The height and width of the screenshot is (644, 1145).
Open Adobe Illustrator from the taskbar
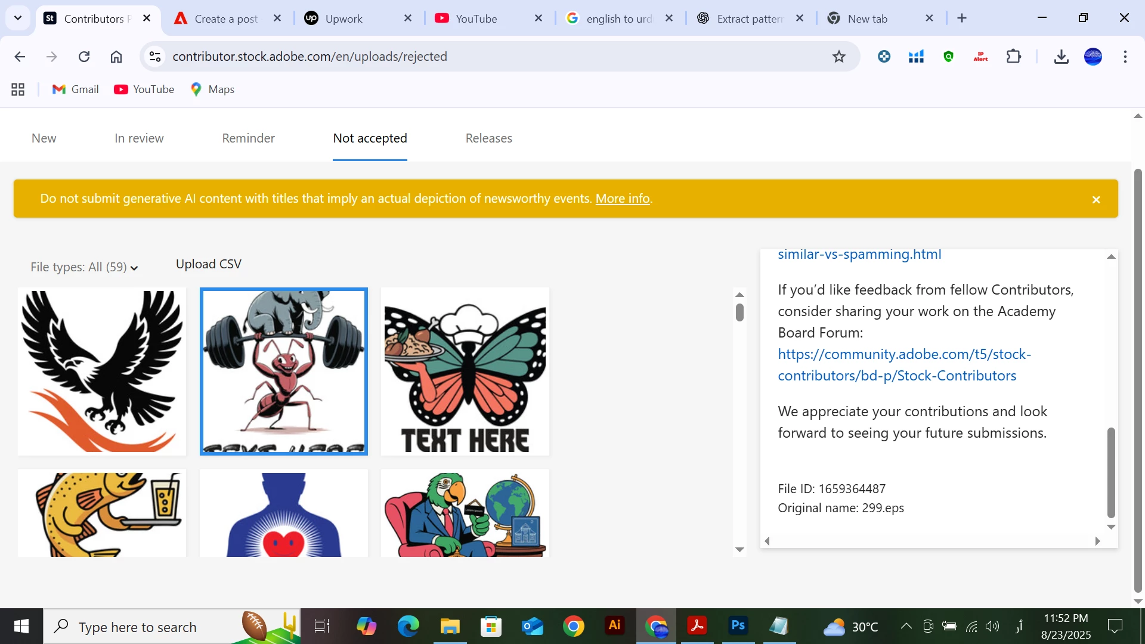pos(614,626)
